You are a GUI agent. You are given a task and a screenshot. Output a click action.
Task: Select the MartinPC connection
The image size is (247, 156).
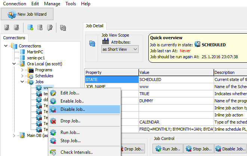click(35, 52)
